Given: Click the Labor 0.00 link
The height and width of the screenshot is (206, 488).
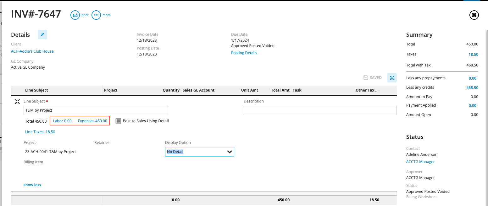Looking at the screenshot, I should tap(62, 121).
